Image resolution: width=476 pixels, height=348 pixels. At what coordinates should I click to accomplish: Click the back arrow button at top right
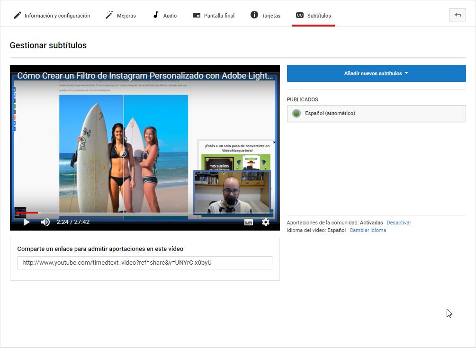tap(458, 15)
